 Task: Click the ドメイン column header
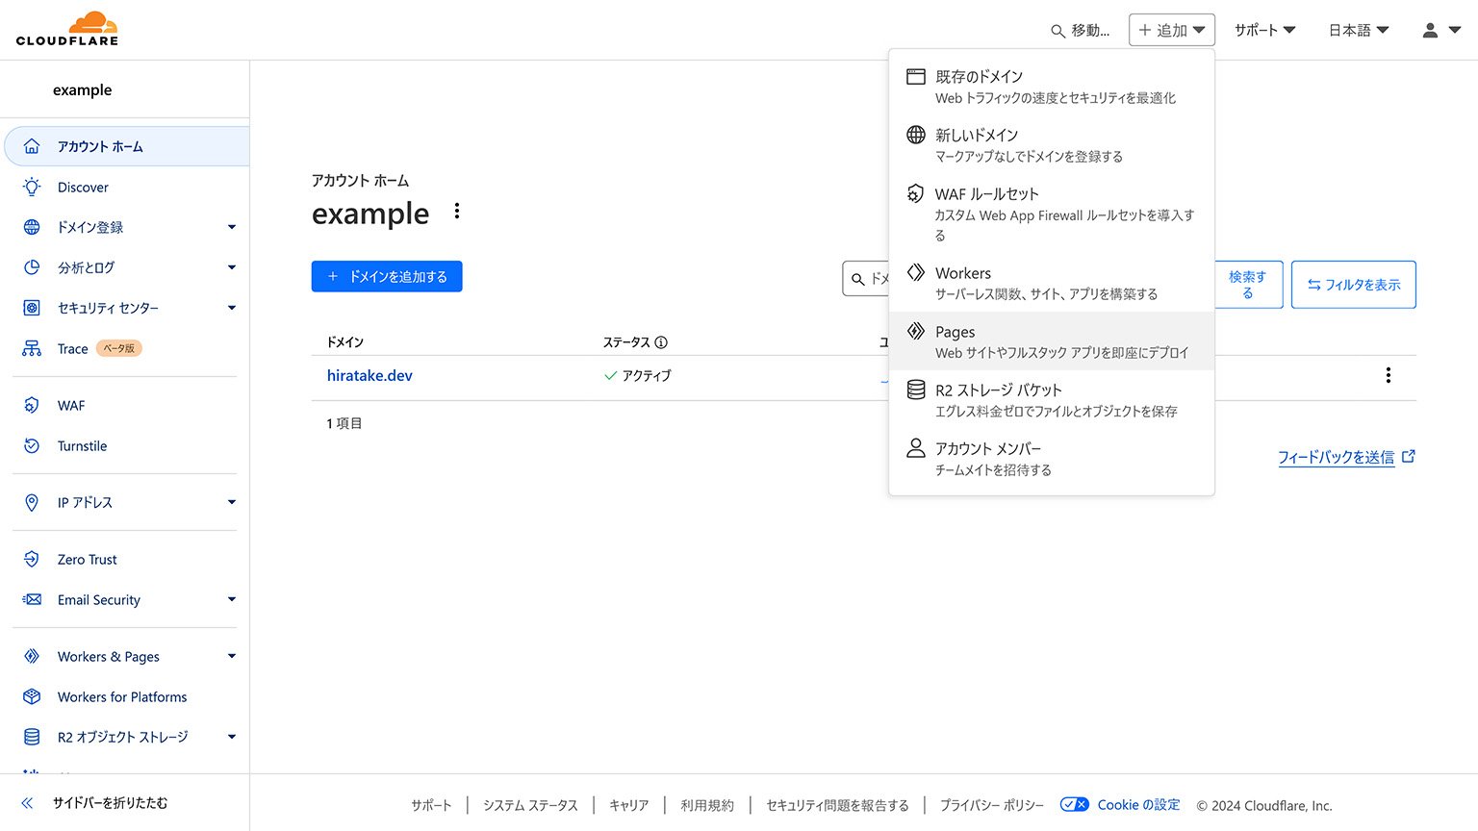pos(344,342)
